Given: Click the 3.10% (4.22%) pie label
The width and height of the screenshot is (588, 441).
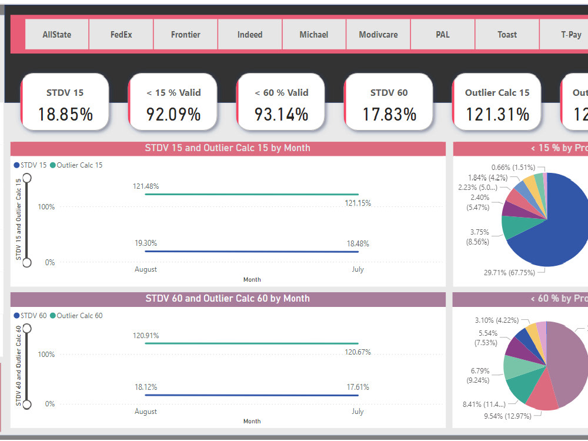Looking at the screenshot, I should pos(497,320).
